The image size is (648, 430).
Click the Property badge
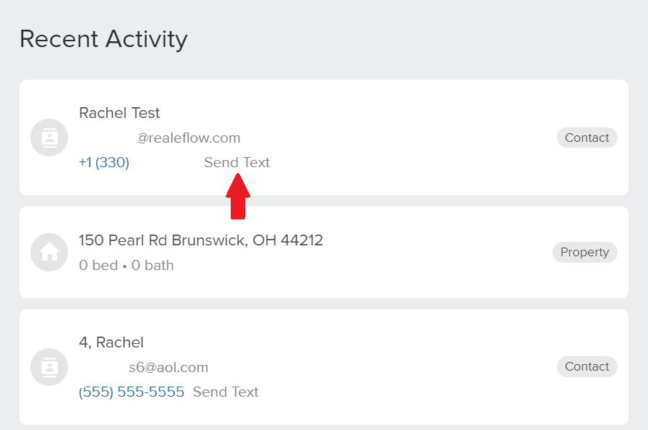585,252
